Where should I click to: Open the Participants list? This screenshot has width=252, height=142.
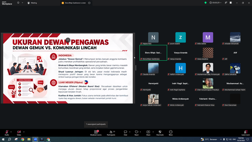[111, 133]
